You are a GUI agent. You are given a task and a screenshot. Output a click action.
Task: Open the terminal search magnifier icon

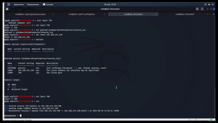(197, 9)
